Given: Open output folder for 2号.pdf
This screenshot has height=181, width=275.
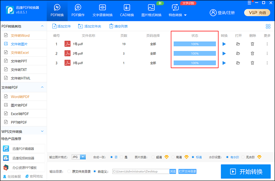Looking at the screenshot, I should (238, 53).
